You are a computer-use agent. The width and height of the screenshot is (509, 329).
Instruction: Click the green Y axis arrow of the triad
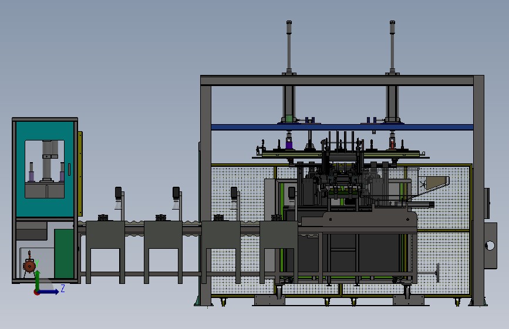[x=38, y=280]
